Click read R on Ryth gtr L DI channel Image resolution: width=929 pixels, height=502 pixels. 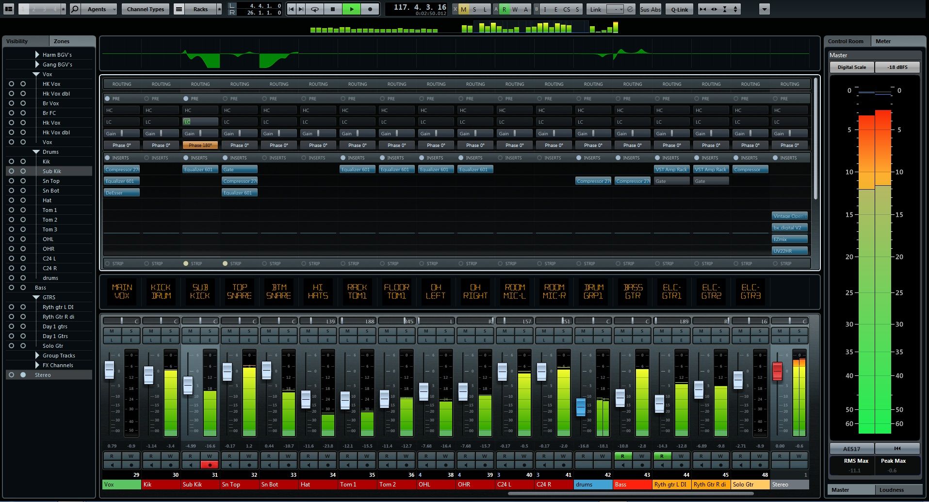click(662, 456)
